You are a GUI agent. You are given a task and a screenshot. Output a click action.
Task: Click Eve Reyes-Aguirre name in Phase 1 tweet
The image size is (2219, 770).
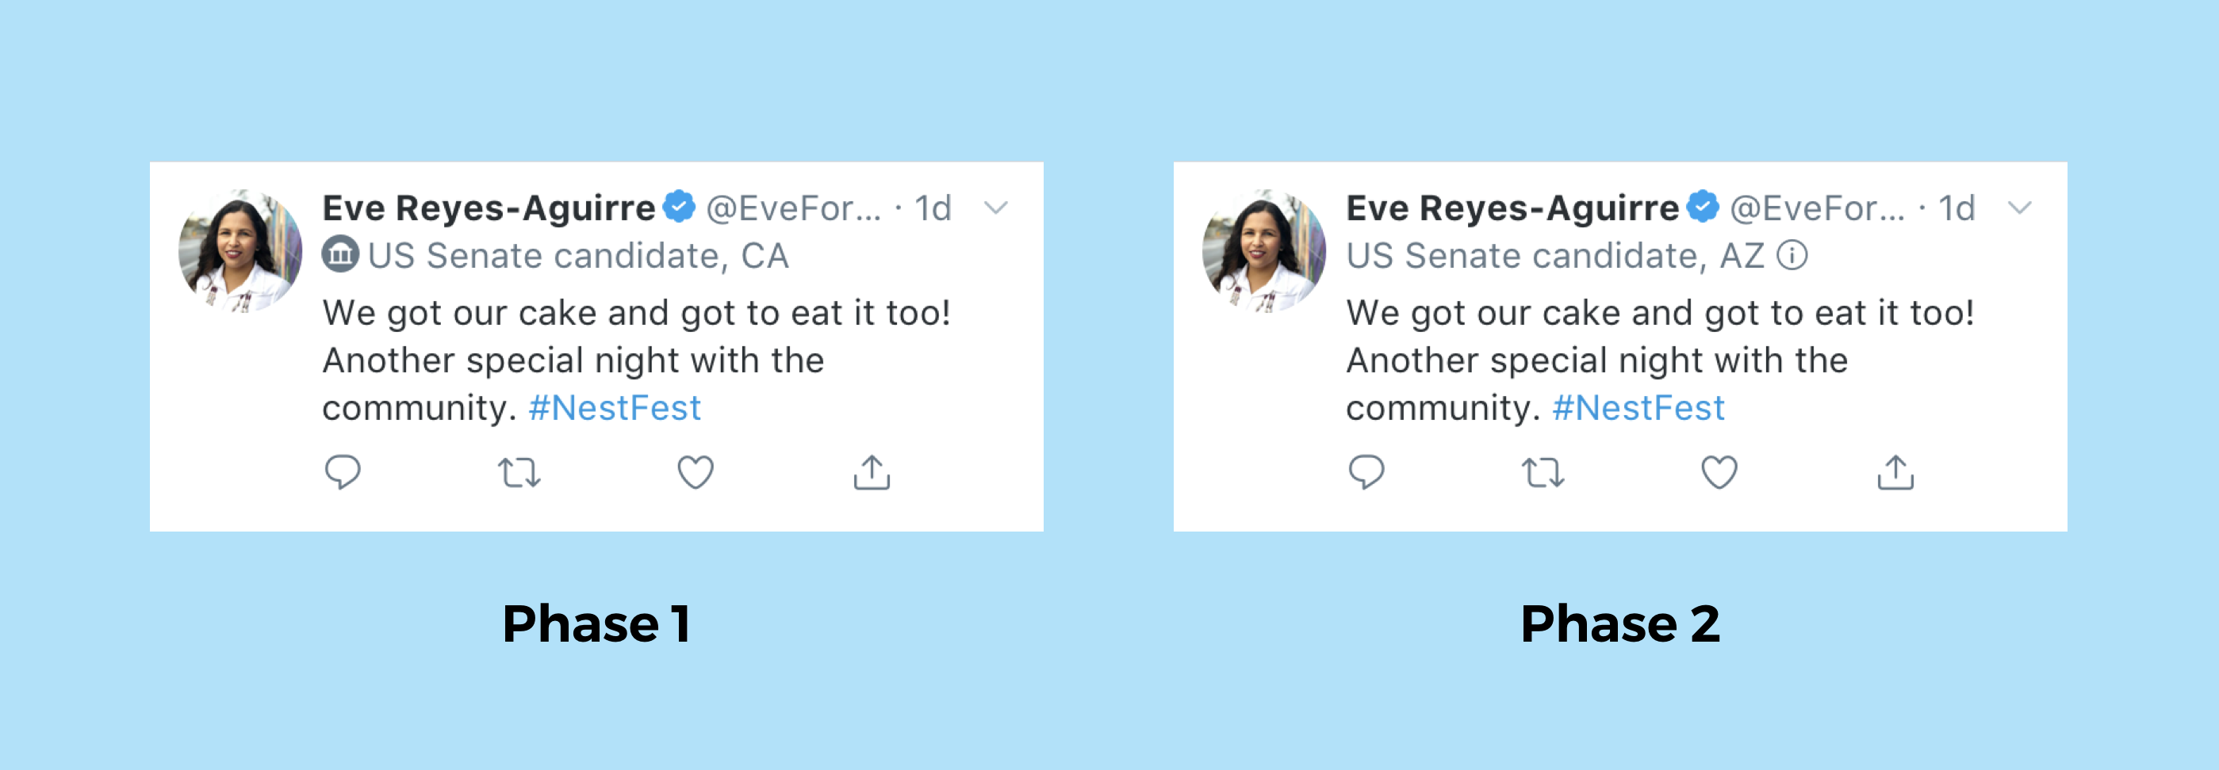(489, 208)
